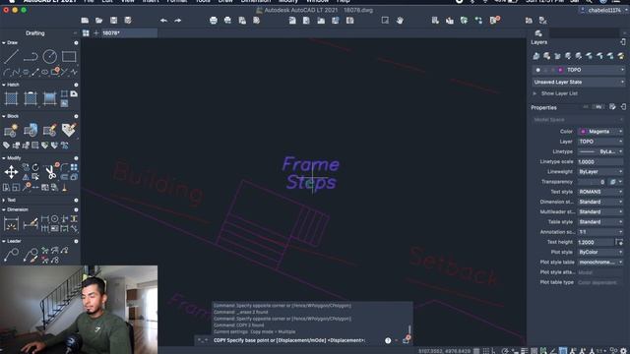The image size is (630, 354).
Task: Select the Frame Steps text in drawing
Action: point(311,173)
